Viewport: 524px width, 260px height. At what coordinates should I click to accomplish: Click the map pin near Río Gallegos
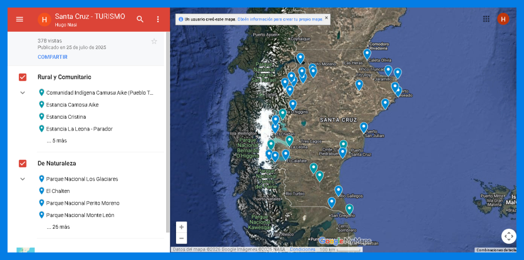coord(338,190)
